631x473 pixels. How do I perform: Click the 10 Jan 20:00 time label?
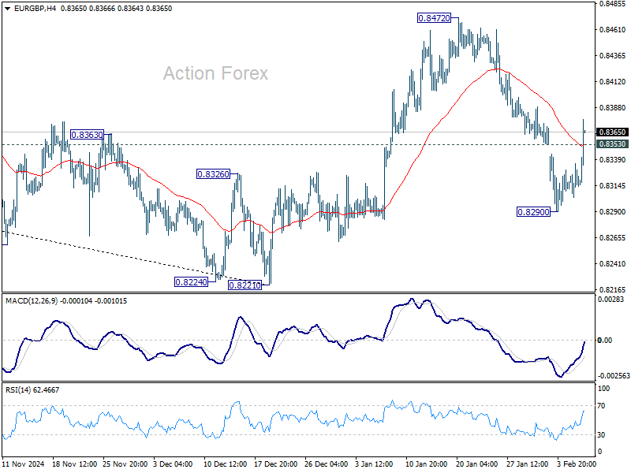coord(426,464)
